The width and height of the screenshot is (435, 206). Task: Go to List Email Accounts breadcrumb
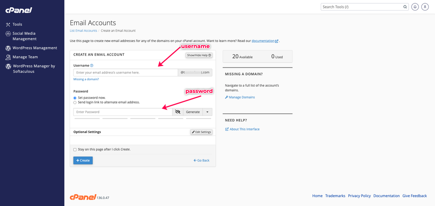83,31
